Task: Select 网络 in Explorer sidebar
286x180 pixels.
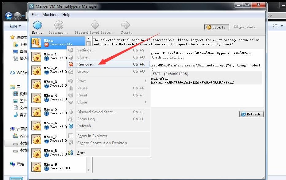Action: tap(17, 164)
